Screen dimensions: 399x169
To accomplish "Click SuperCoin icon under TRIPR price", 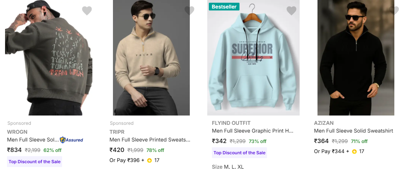I will tap(149, 160).
